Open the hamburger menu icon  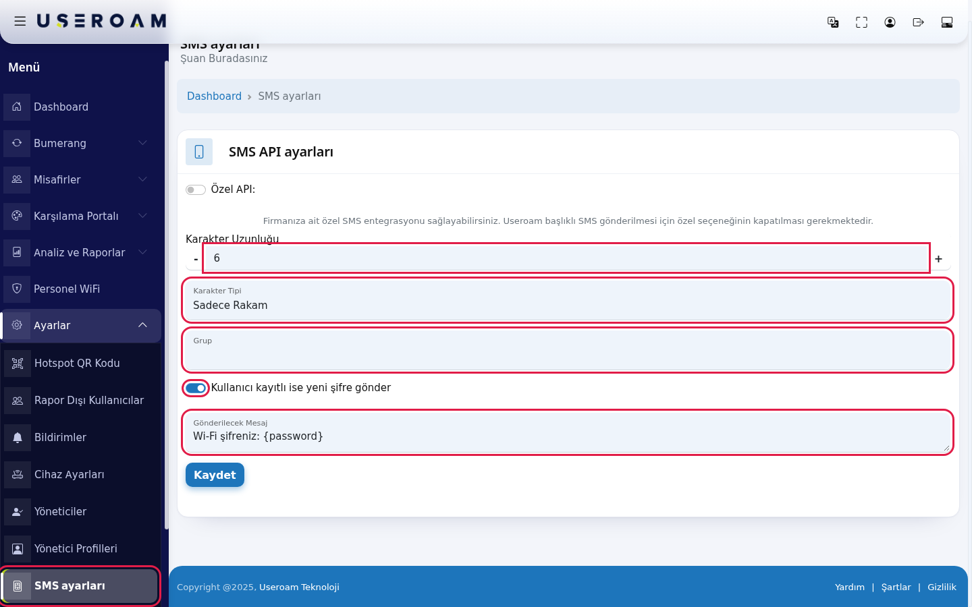(20, 21)
